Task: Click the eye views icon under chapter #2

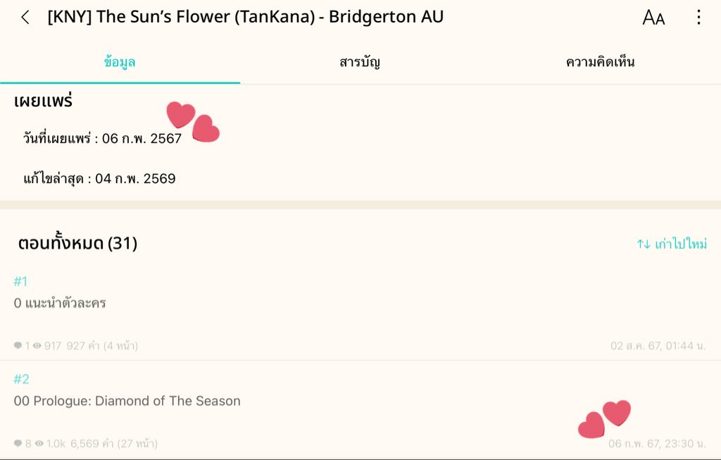Action: (x=39, y=444)
